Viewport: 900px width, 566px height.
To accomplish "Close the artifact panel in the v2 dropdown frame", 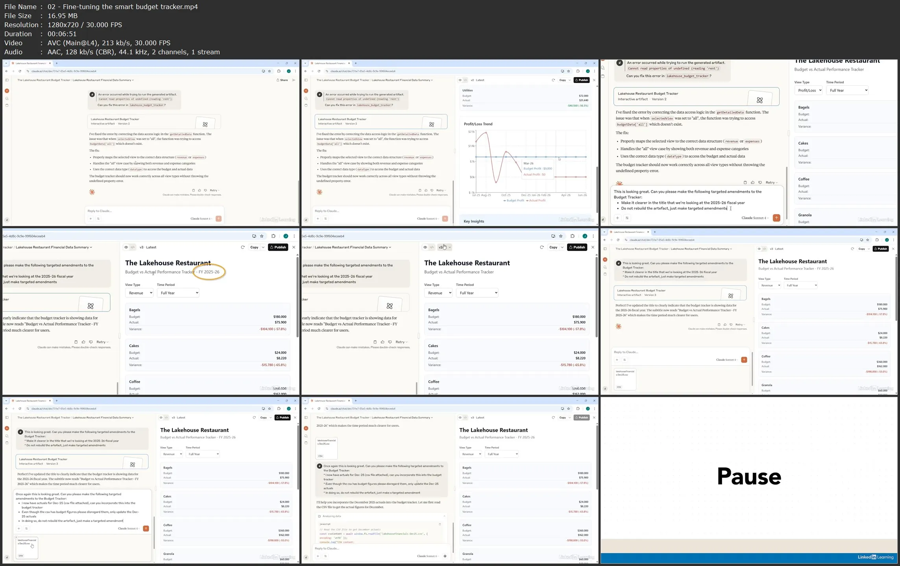I will pyautogui.click(x=593, y=247).
